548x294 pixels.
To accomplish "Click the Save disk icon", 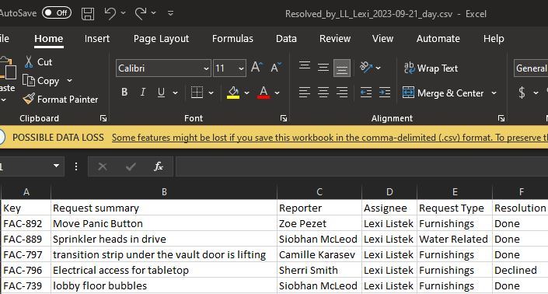I will click(88, 14).
